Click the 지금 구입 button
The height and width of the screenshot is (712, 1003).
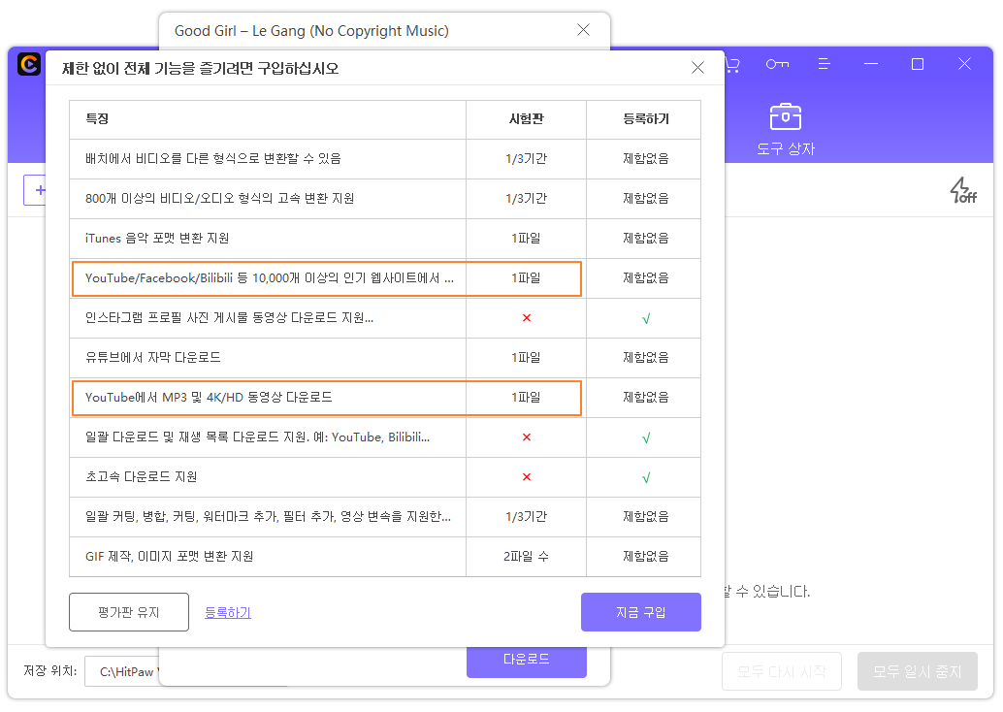pyautogui.click(x=641, y=612)
